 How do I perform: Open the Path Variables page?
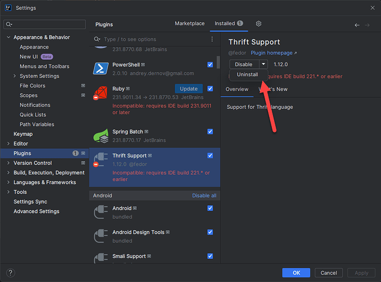37,125
